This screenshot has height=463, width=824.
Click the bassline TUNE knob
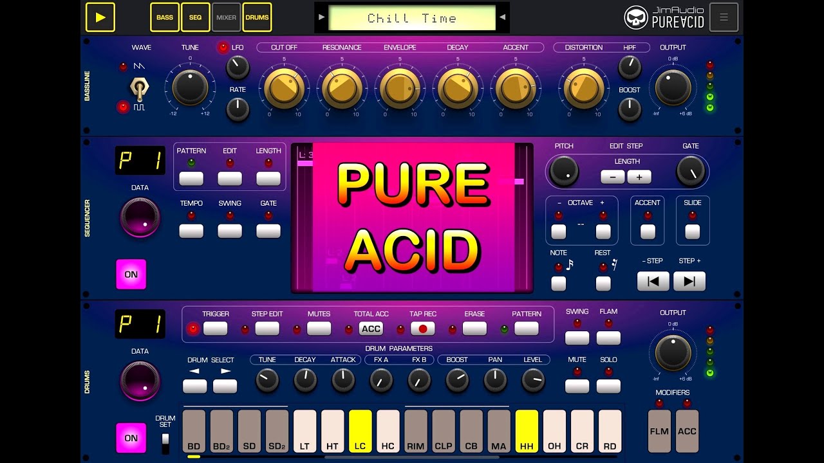(x=191, y=87)
